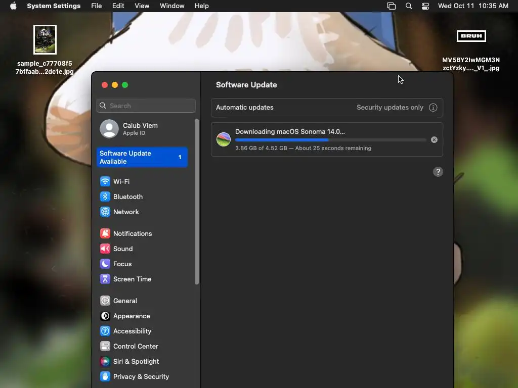Viewport: 518px width, 388px height.
Task: Click the download progress bar
Action: coord(330,140)
